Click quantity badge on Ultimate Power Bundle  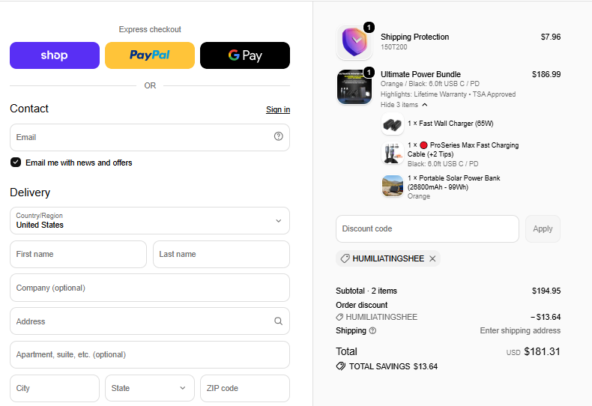click(x=369, y=72)
